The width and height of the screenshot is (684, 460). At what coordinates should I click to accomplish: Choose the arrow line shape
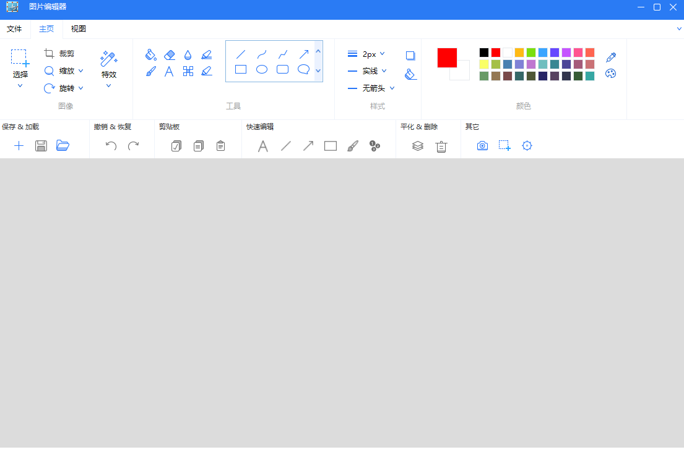303,54
